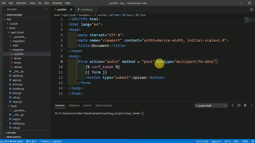This screenshot has width=255, height=143.
Task: Open the View menu
Action: [32, 3]
